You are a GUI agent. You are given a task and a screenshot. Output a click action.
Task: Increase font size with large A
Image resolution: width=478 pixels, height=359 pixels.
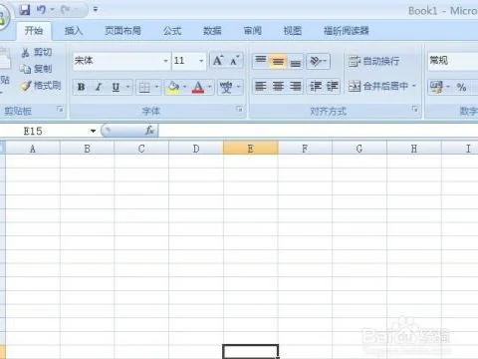[x=218, y=61]
